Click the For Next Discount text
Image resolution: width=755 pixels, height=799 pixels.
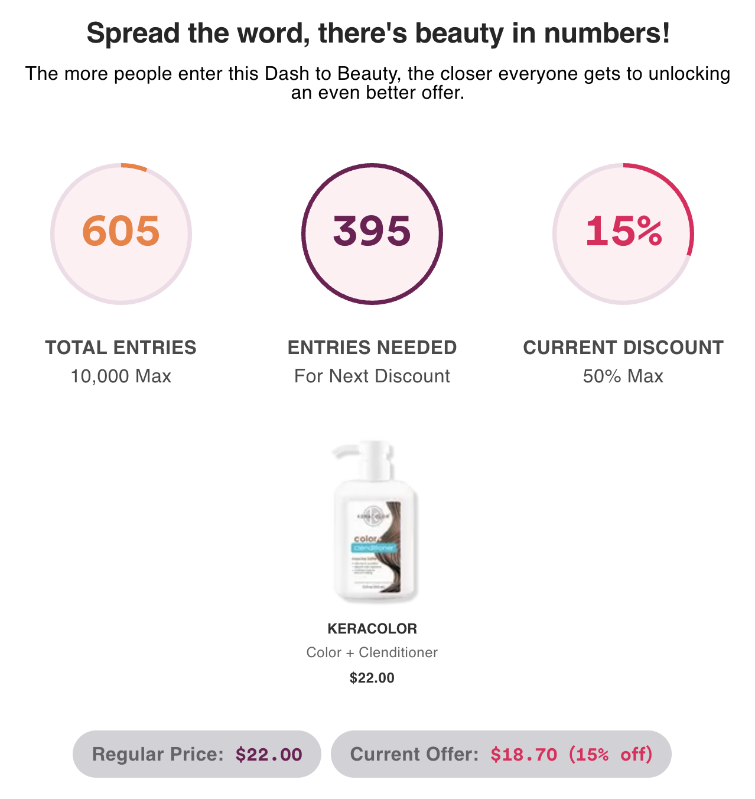372,376
